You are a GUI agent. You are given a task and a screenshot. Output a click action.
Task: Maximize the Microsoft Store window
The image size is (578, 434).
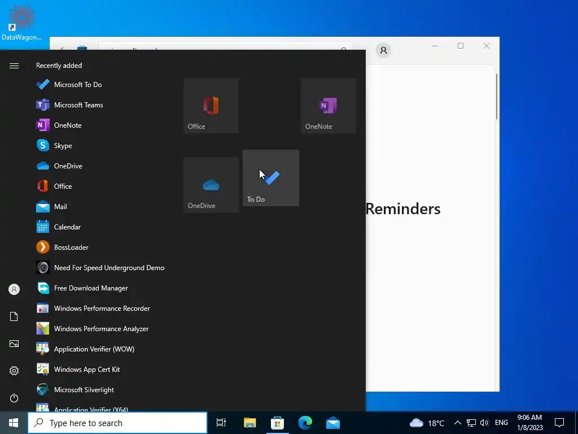click(461, 46)
